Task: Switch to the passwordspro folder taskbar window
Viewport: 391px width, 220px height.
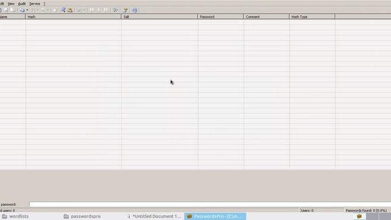Action: point(82,216)
